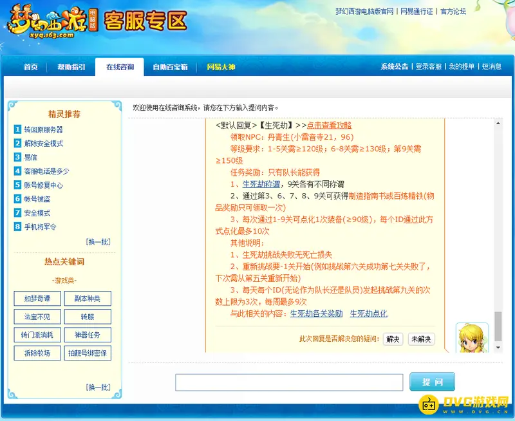Click chat scrollbar down arrow
515x421 pixels.
point(498,348)
